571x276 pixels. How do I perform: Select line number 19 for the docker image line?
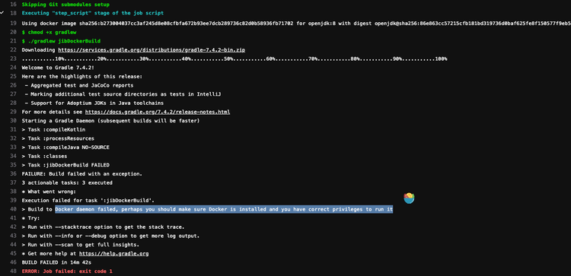(14, 24)
